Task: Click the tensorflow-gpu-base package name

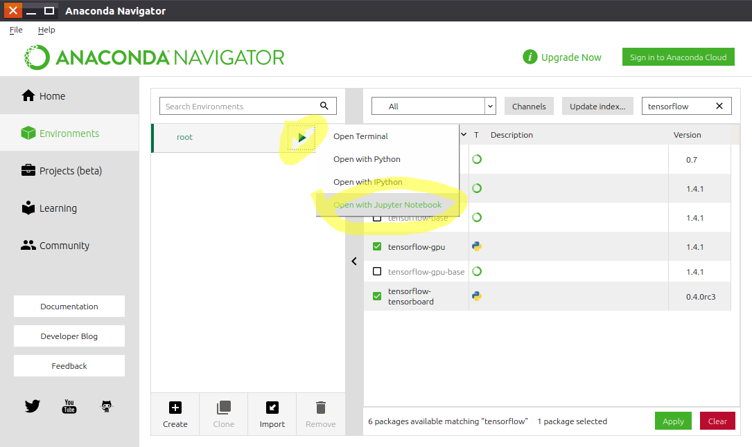Action: pos(426,272)
